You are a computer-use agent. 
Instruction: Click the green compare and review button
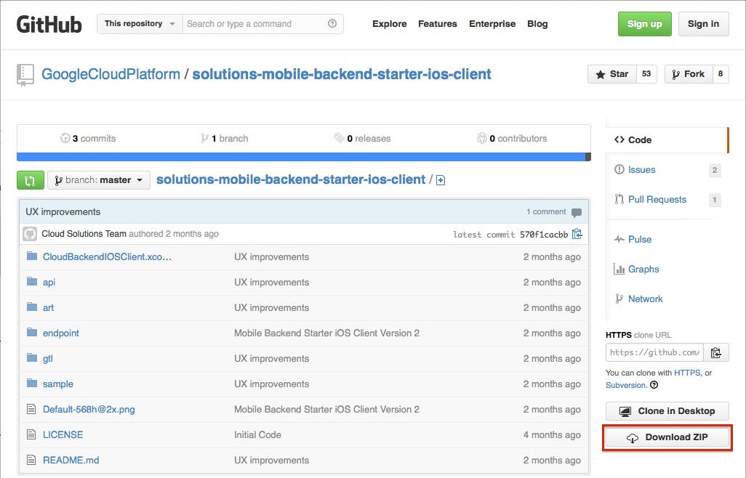point(30,180)
